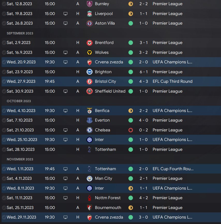Click the Burnley club badge
Screen dimensions: 221x224
[90, 4]
